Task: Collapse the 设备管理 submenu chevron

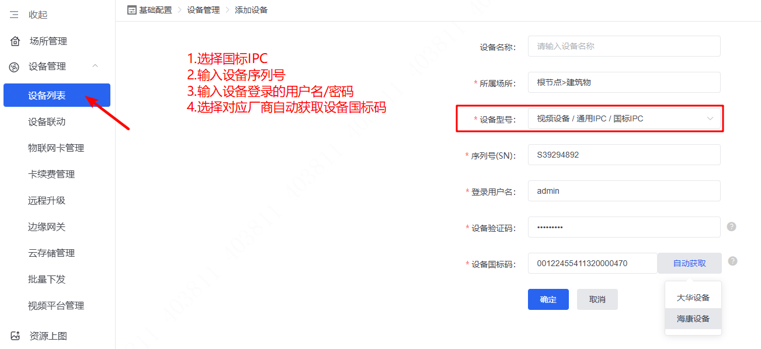Action: tap(95, 67)
